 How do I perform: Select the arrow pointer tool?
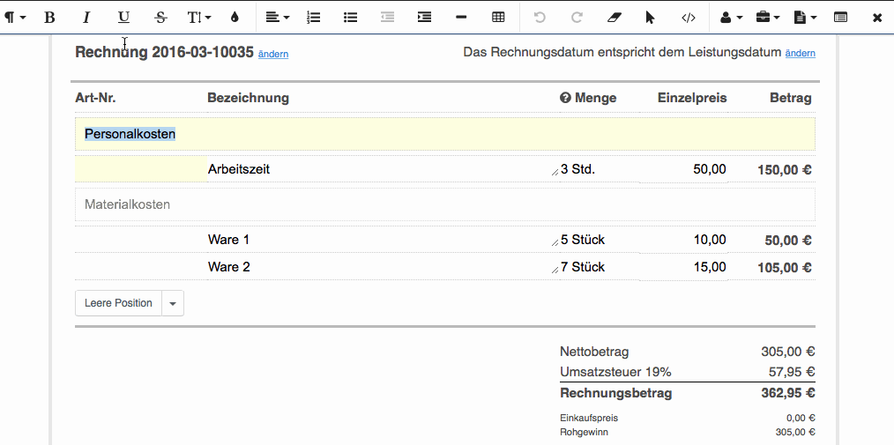coord(651,18)
